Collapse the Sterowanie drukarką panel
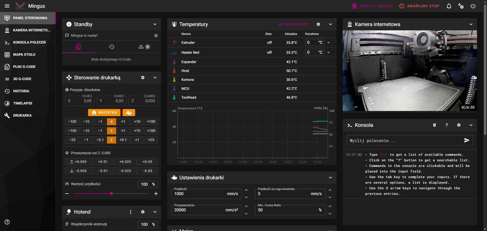Image resolution: width=487 pixels, height=231 pixels. 155,77
